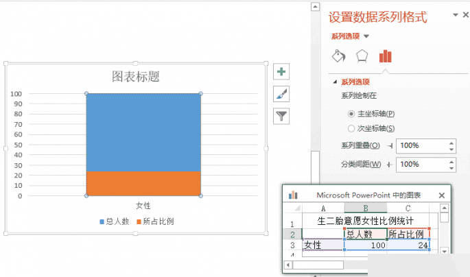This screenshot has height=277, width=470.
Task: Click the 100 value axis label
Action: [x=16, y=94]
